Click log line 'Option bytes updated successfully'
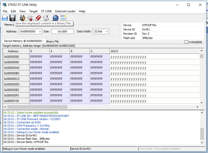Image resolution: width=208 pixels, height=153 pixels. click(31, 113)
